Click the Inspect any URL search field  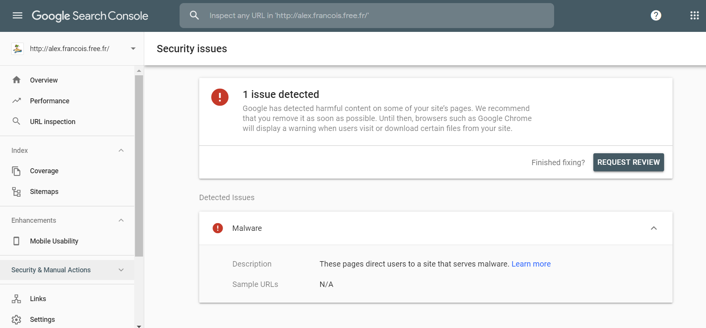365,16
